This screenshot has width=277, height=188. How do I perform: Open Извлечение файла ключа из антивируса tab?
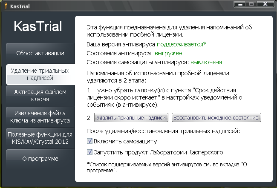(40, 117)
